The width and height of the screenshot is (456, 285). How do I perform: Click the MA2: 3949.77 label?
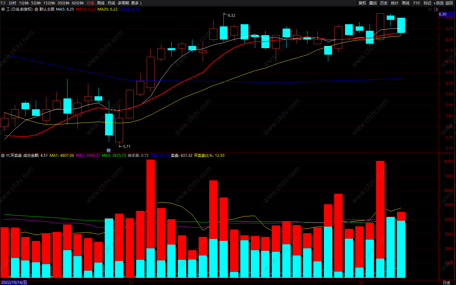coord(88,156)
